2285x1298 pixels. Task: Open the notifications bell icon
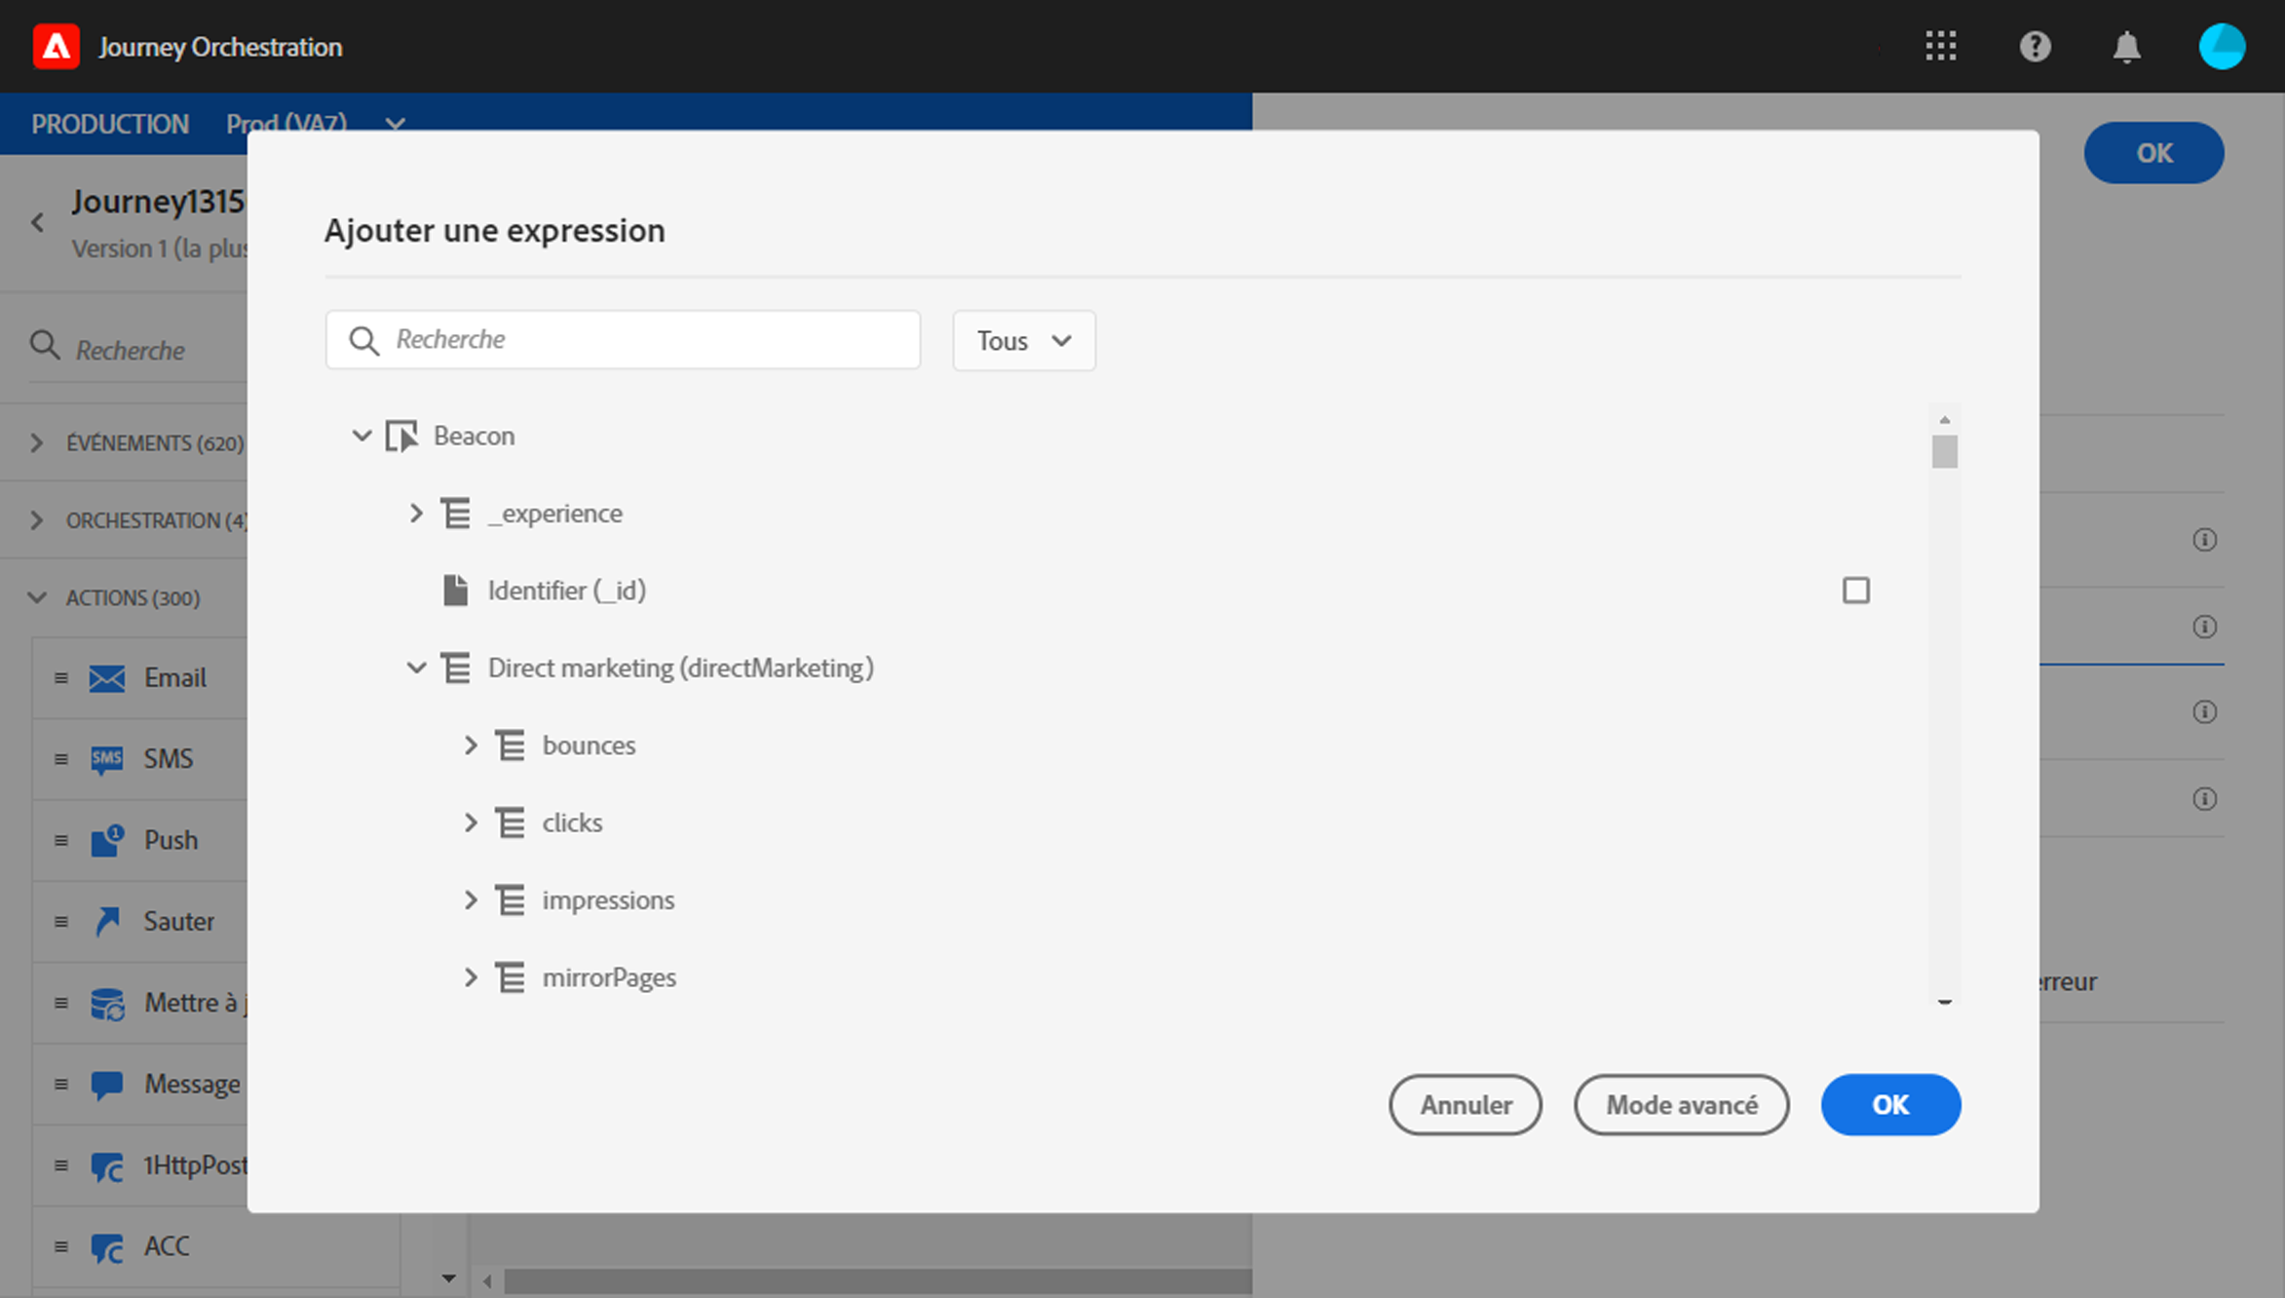pos(2126,46)
